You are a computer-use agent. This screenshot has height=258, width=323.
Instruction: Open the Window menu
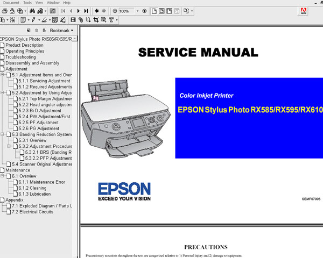[x=53, y=3]
